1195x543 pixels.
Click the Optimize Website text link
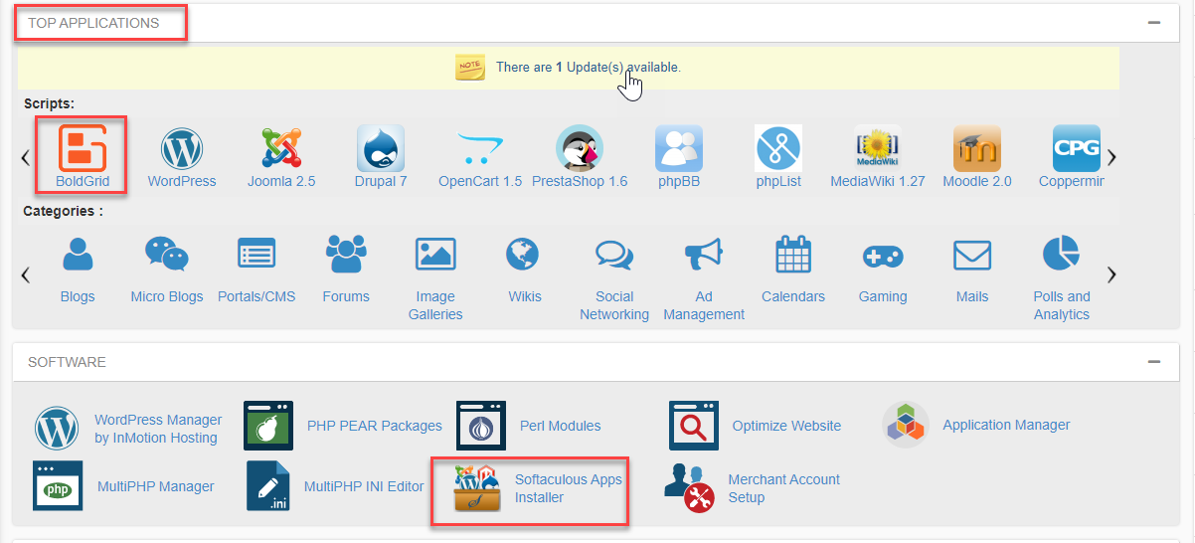coord(786,426)
